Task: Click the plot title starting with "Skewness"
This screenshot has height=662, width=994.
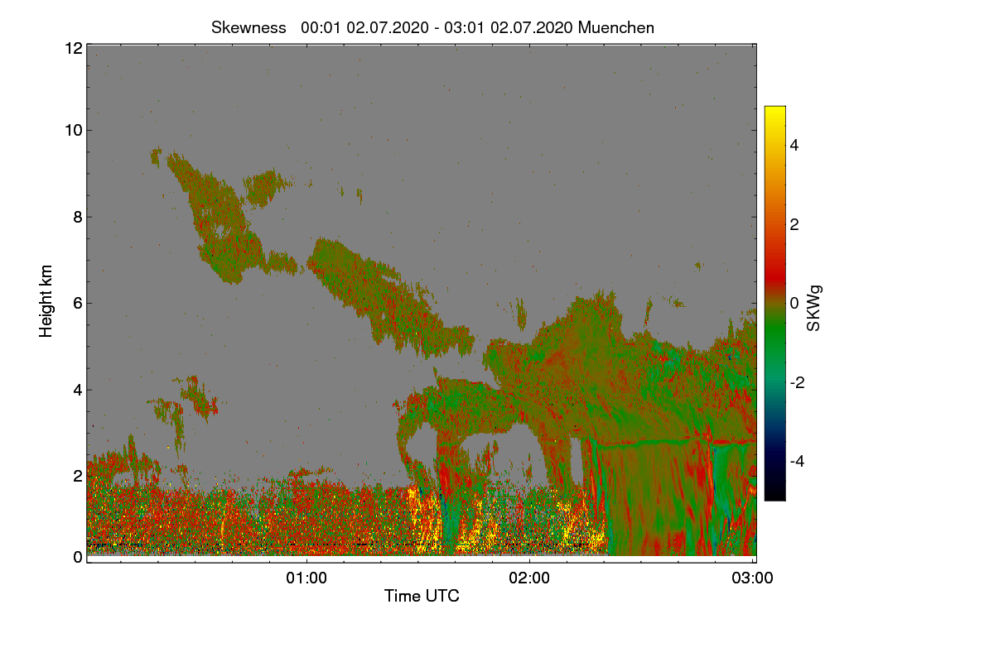Action: pyautogui.click(x=432, y=27)
